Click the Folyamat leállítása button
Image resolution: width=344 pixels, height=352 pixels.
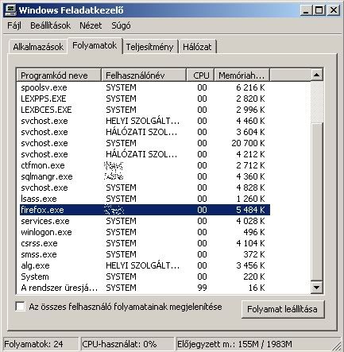(283, 309)
